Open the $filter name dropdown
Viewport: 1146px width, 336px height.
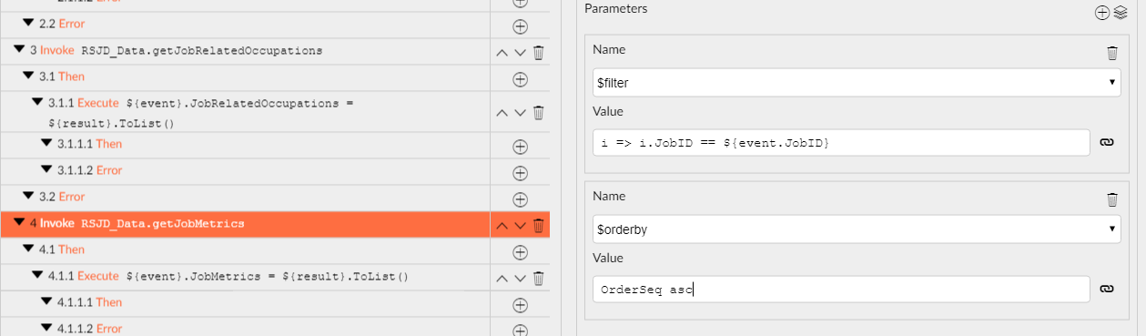pos(857,83)
